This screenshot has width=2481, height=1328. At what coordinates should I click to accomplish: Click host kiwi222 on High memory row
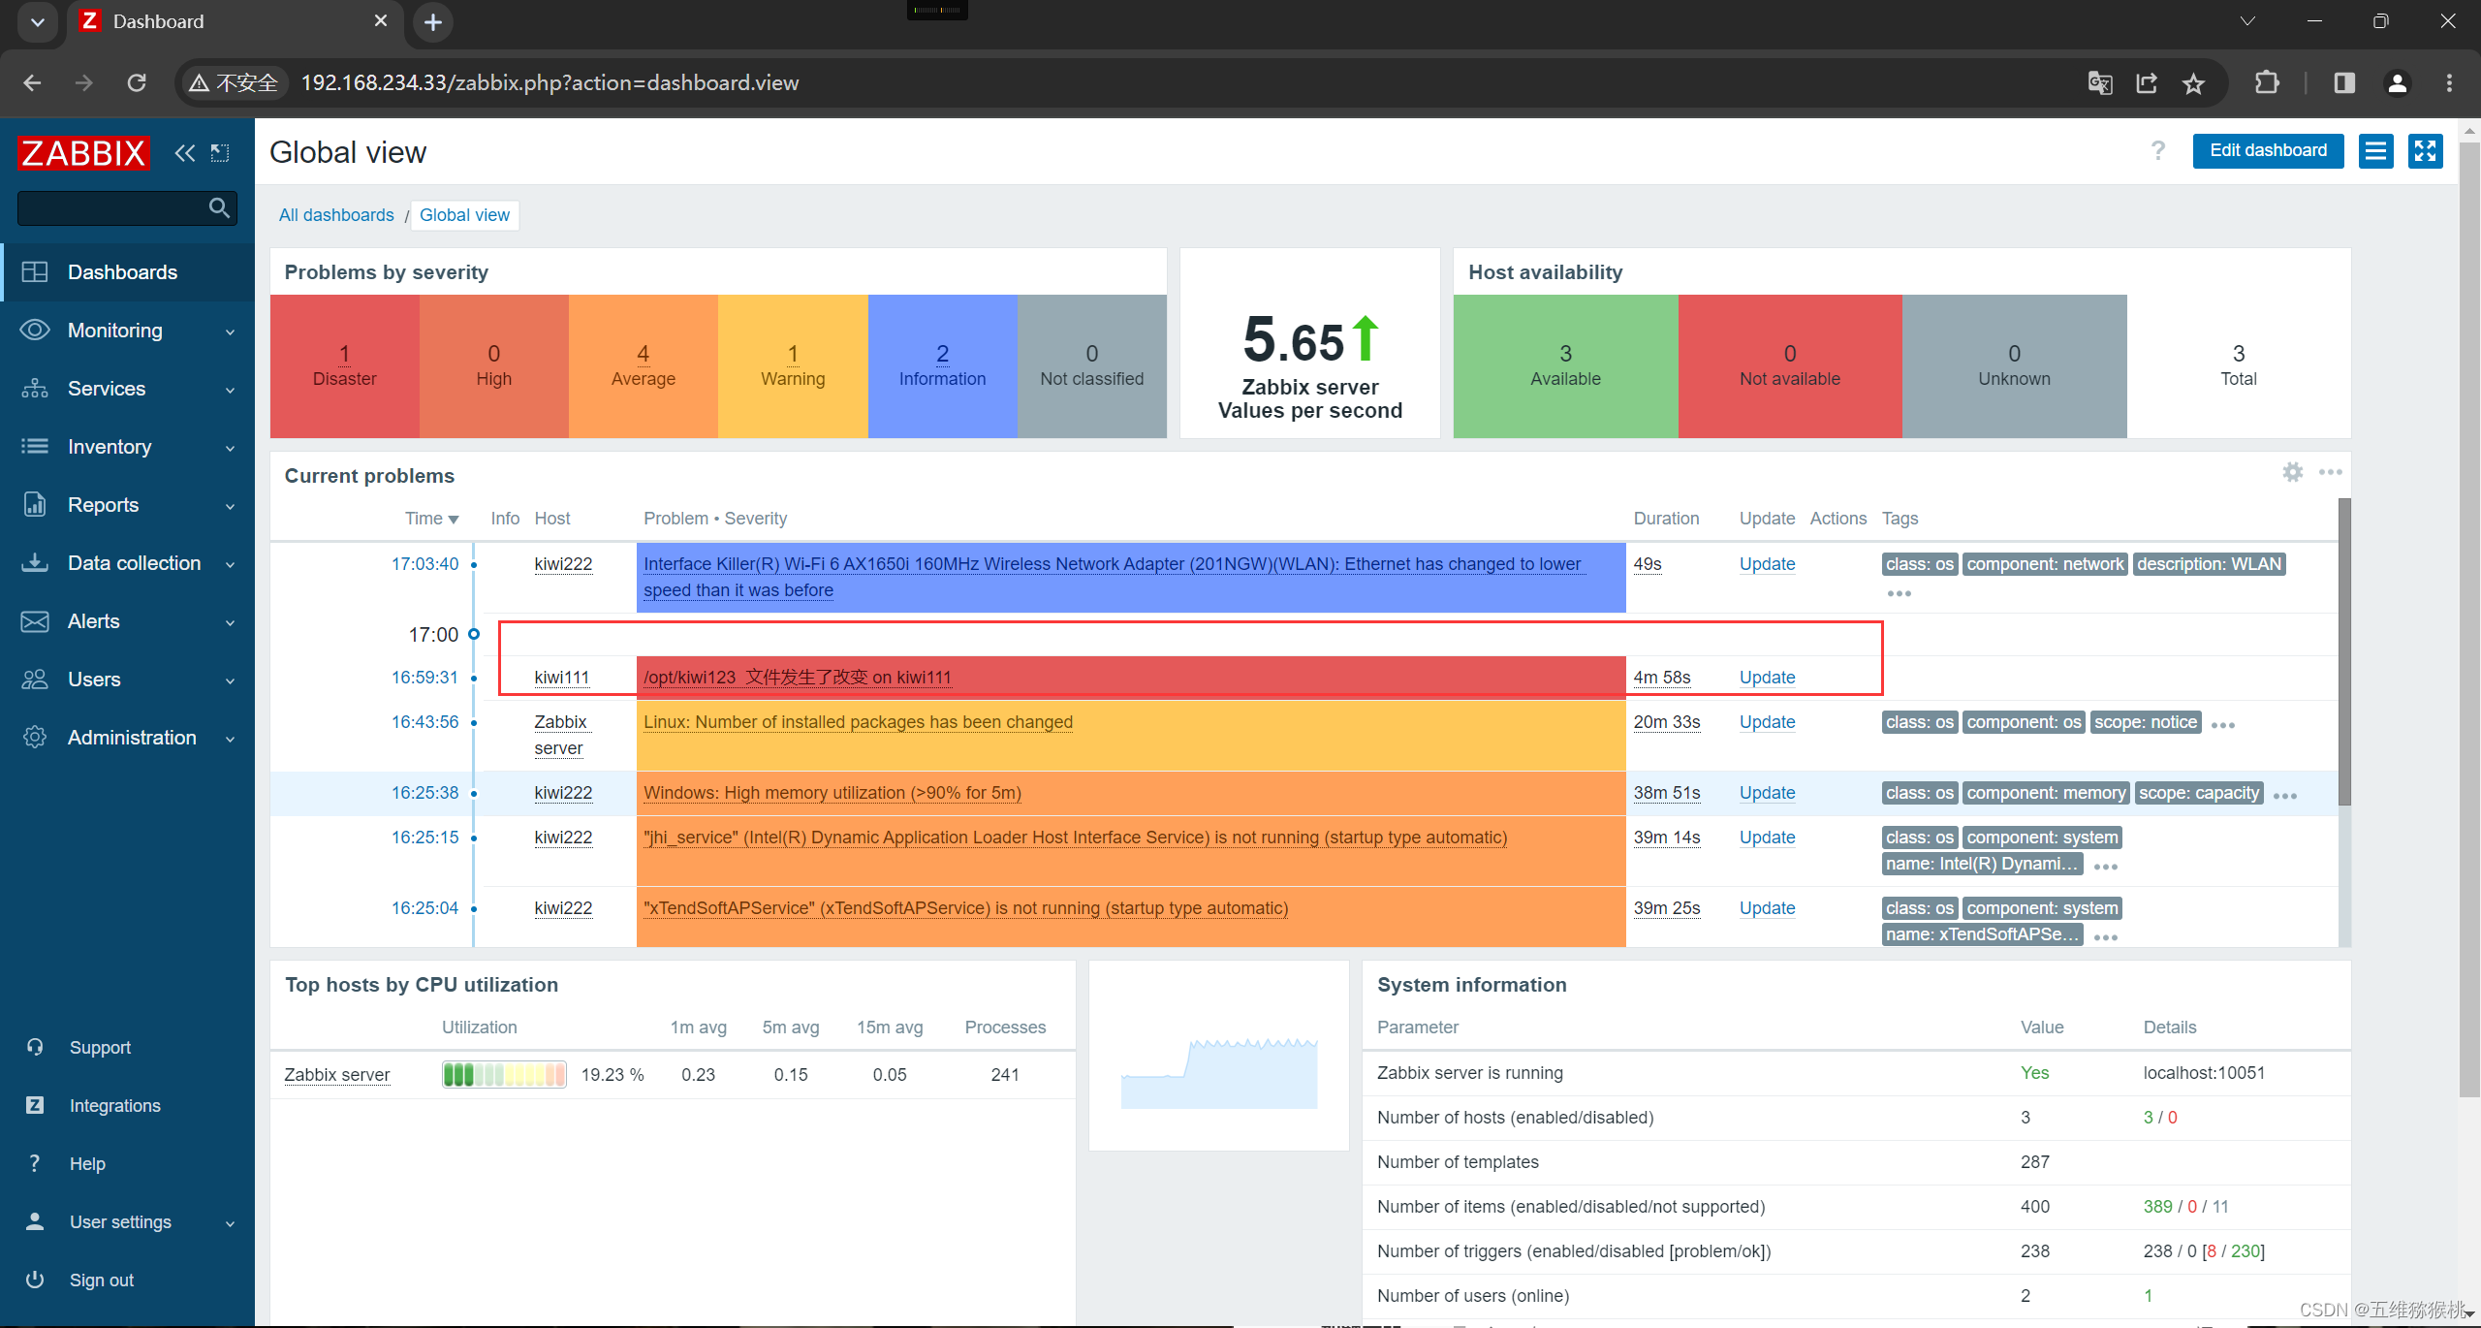tap(563, 793)
